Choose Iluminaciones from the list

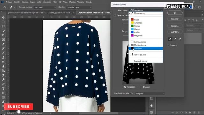click(146, 42)
